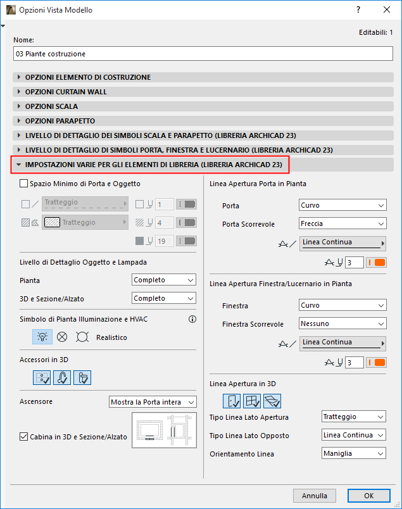
Task: Open the Porta Curvo dropdown
Action: pos(342,205)
